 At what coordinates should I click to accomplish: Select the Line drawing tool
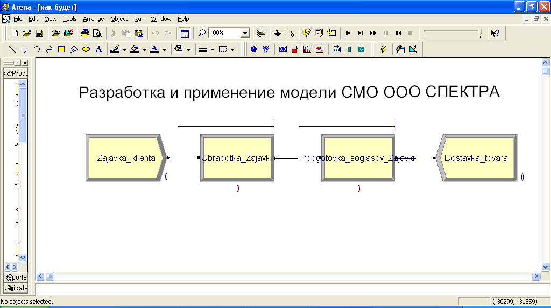pyautogui.click(x=12, y=49)
